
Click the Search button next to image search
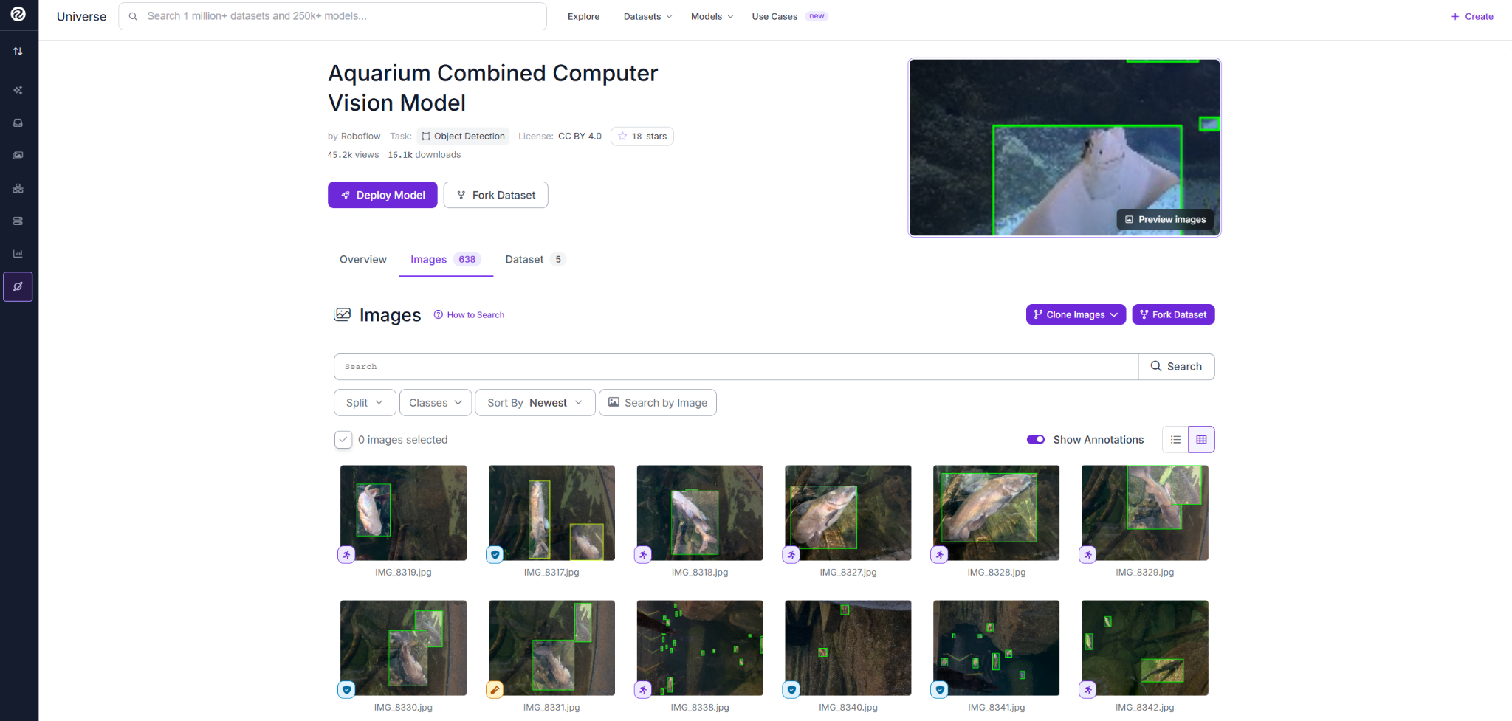[1176, 367]
